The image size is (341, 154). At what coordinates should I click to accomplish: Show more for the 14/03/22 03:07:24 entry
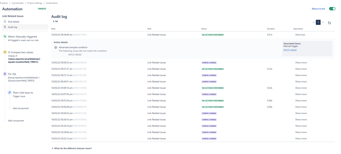point(301,100)
